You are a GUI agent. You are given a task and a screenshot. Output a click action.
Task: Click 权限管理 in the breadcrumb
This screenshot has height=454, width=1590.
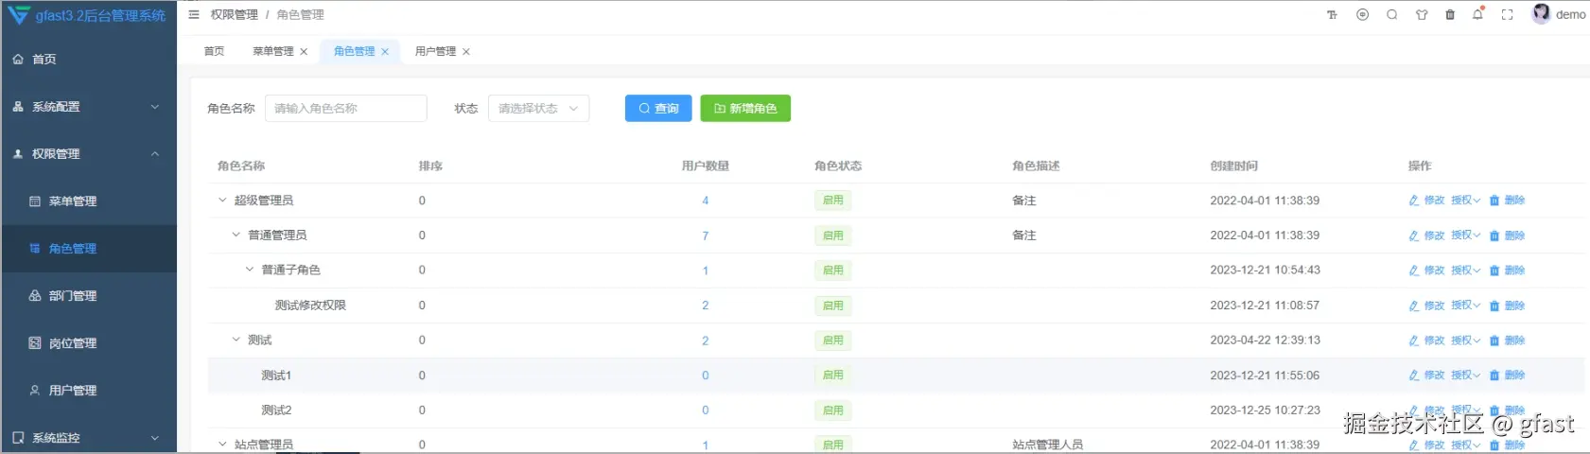pos(235,15)
